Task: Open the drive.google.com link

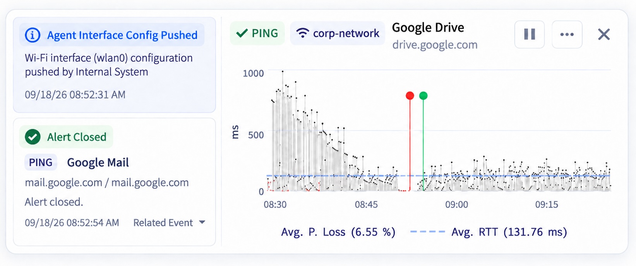Action: (435, 45)
